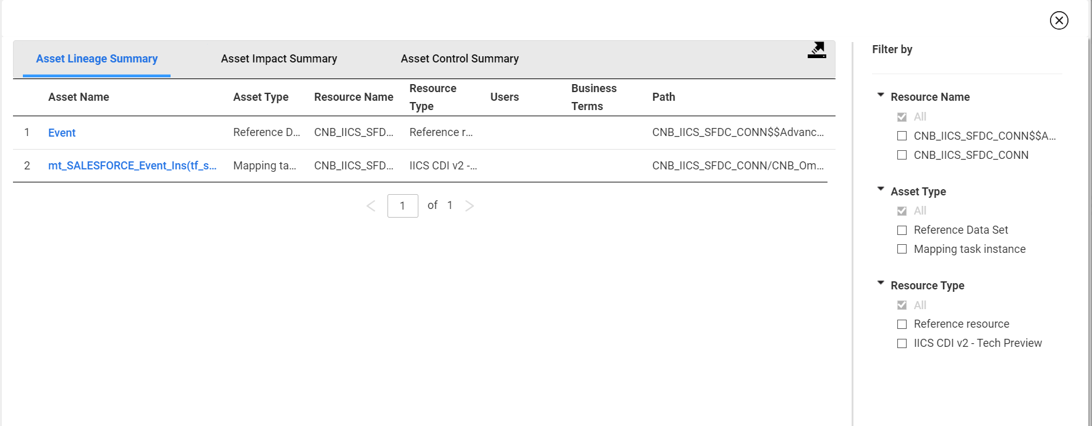Go to previous page arrow

click(371, 206)
